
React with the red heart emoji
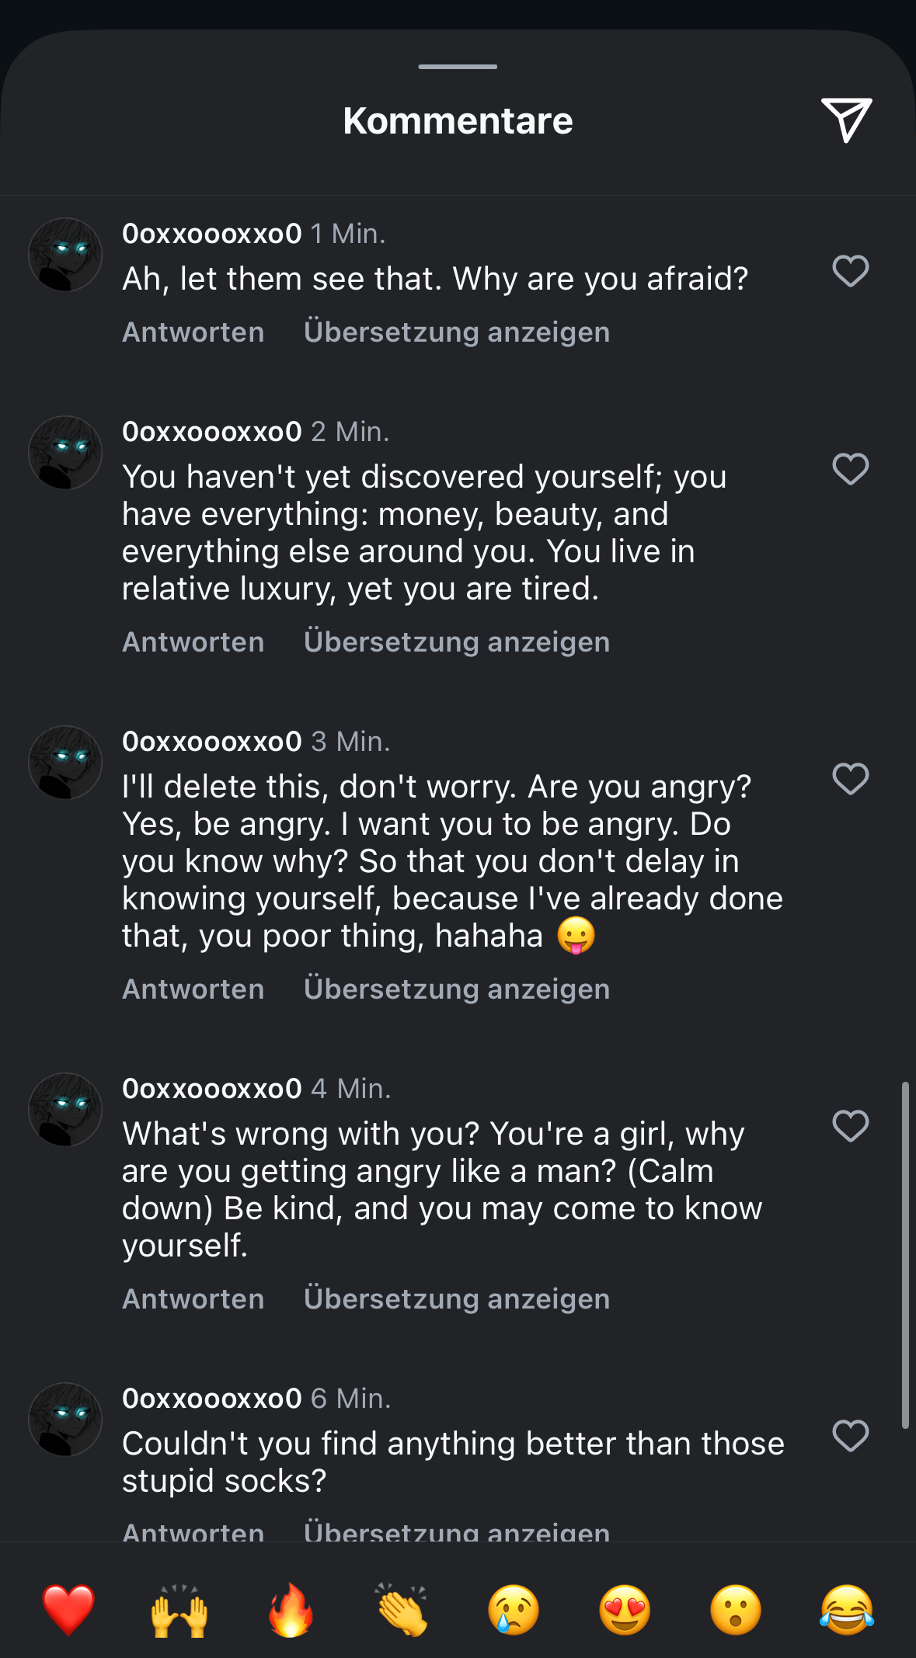point(68,1610)
